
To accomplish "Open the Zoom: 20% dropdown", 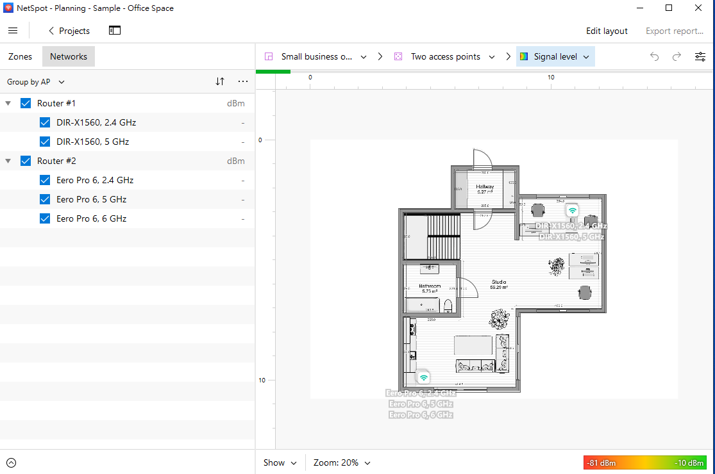I will [342, 462].
